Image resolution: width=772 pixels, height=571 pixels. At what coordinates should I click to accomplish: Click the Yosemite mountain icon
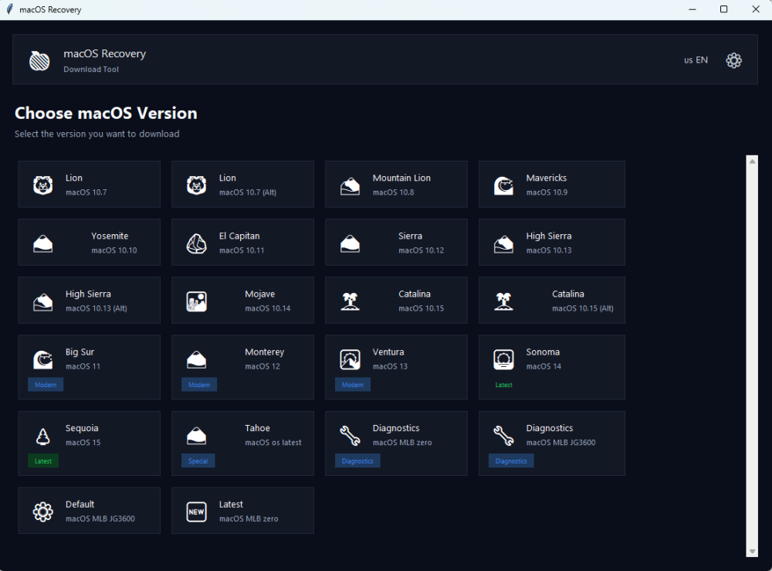click(42, 243)
